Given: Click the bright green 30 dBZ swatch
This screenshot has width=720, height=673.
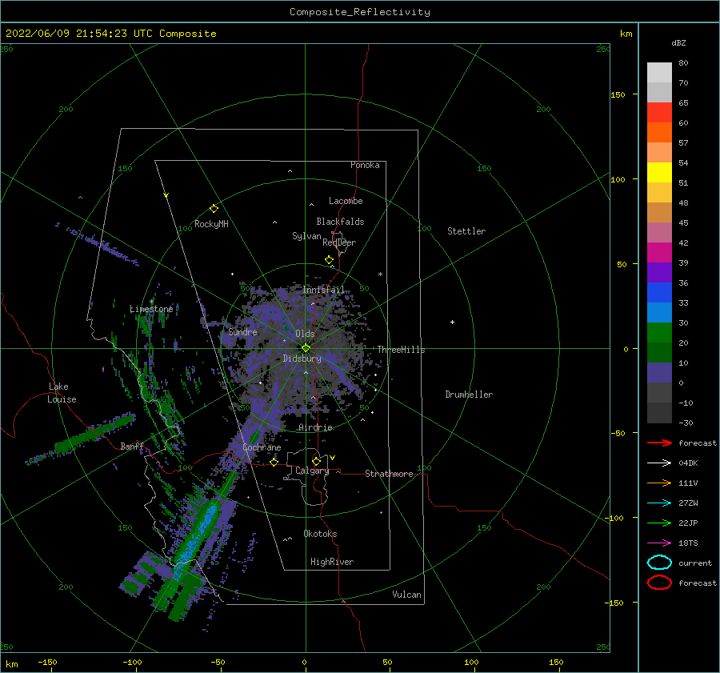Looking at the screenshot, I should point(659,332).
